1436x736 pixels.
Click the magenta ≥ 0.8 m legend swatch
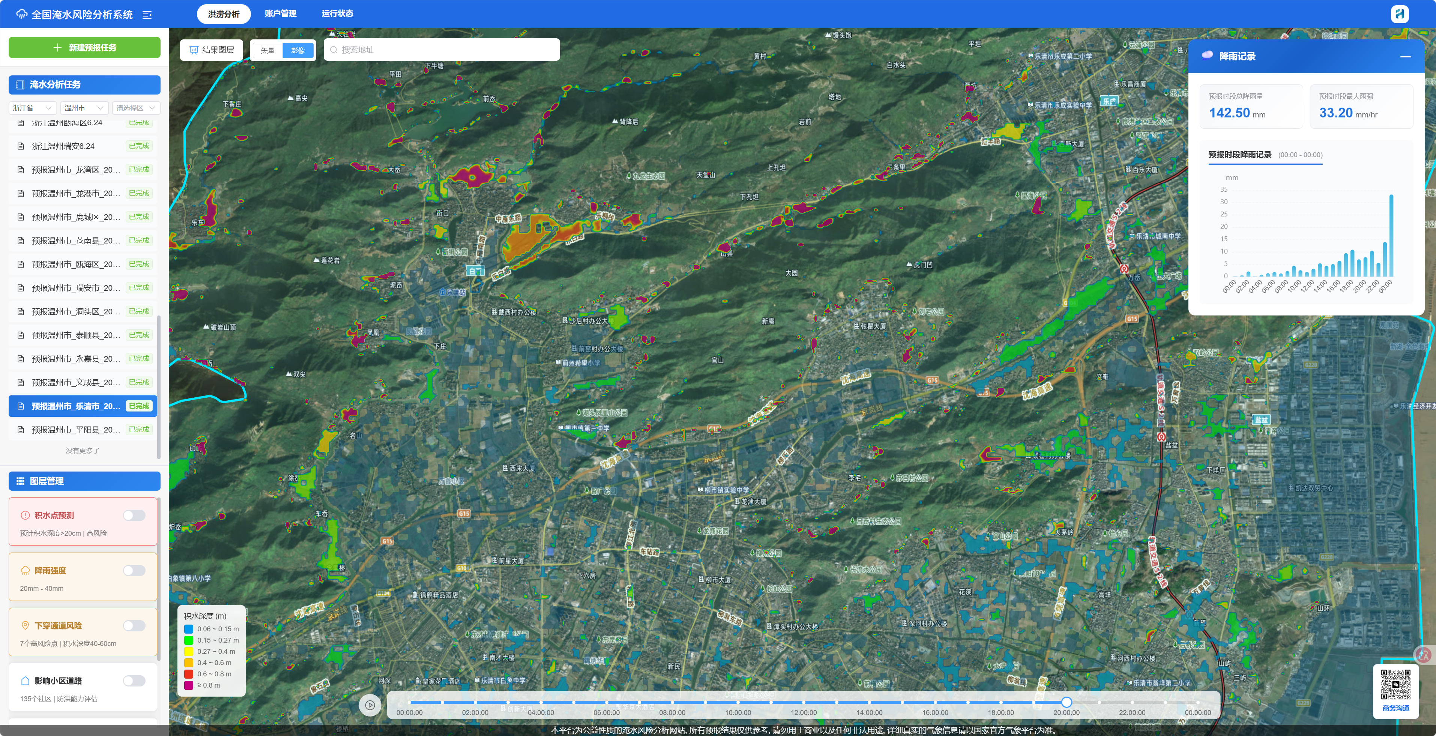click(x=189, y=685)
